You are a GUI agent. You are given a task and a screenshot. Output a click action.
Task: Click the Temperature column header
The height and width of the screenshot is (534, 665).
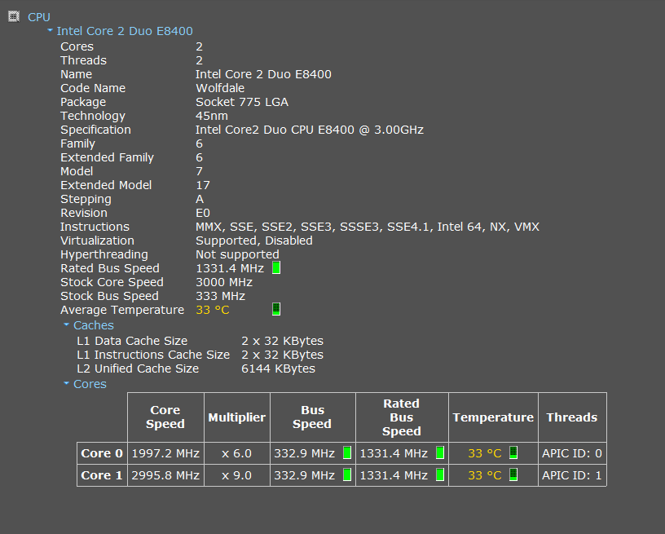pyautogui.click(x=493, y=417)
